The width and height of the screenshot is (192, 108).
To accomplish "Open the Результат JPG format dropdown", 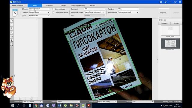I will tap(94, 9).
